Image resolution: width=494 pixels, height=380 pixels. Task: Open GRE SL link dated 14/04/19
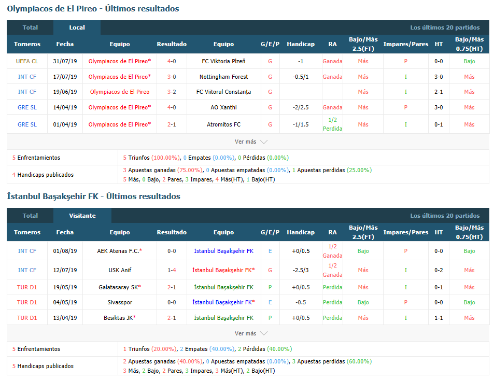coord(27,107)
